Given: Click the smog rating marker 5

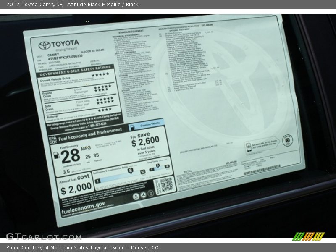Looking at the screenshot, I should (x=157, y=166).
